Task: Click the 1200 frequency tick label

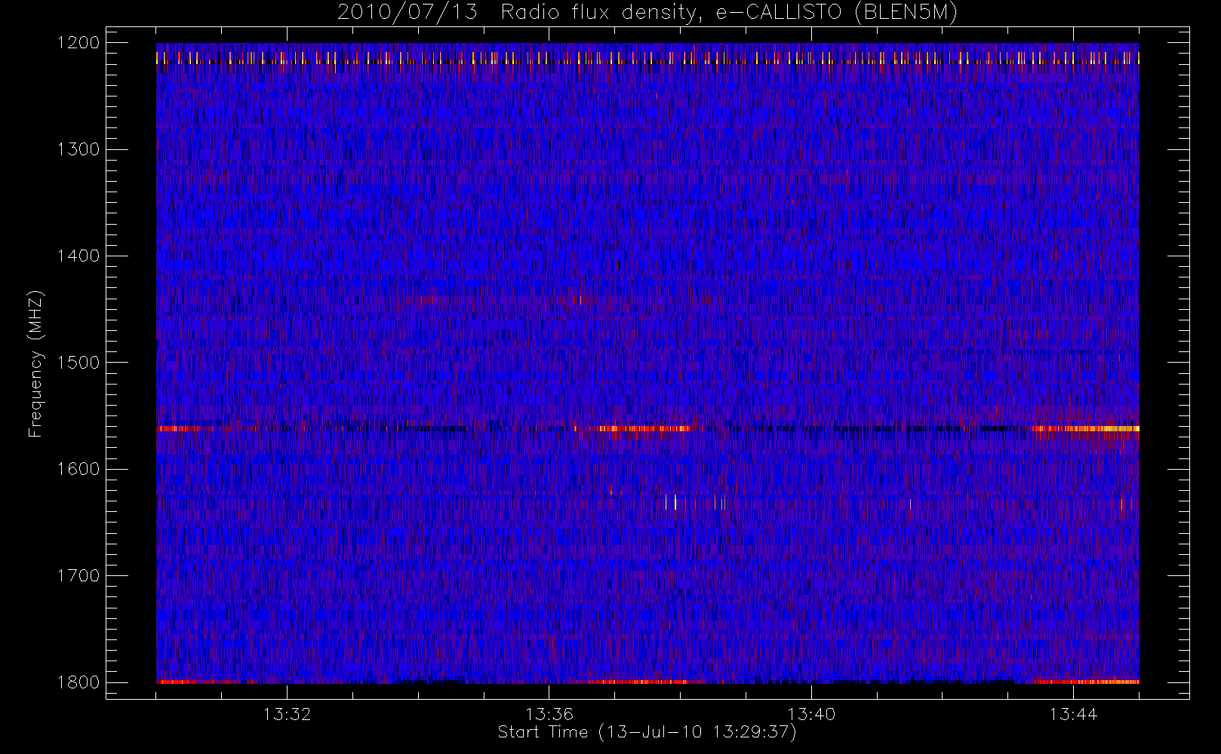Action: (x=78, y=43)
